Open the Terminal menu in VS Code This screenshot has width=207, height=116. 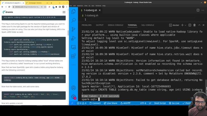98,6
